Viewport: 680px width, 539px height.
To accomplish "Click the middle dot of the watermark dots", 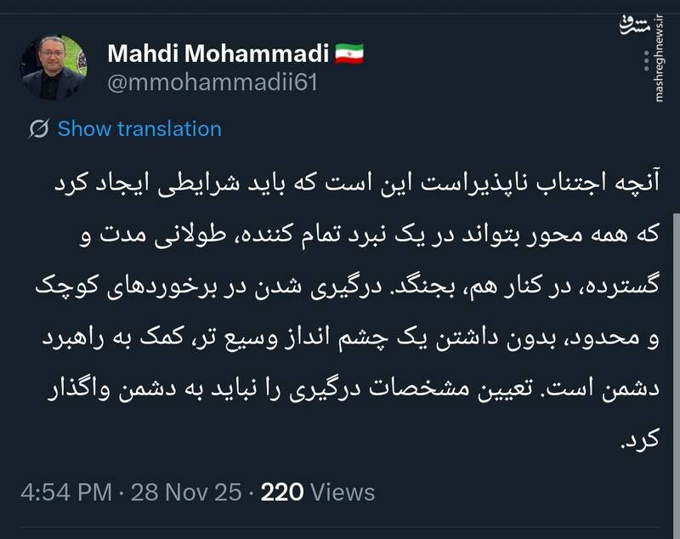I will click(646, 60).
